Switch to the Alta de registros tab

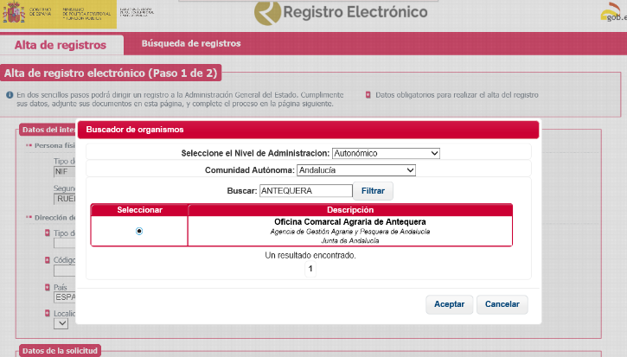pyautogui.click(x=60, y=45)
